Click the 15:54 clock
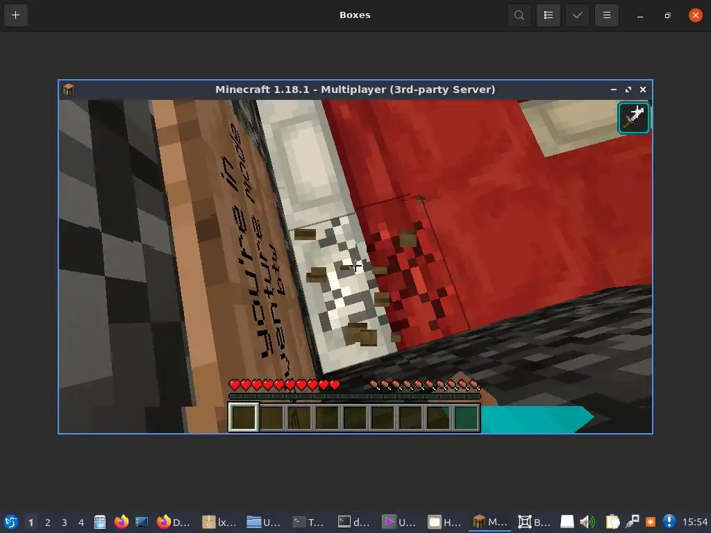This screenshot has width=711, height=533. click(694, 523)
